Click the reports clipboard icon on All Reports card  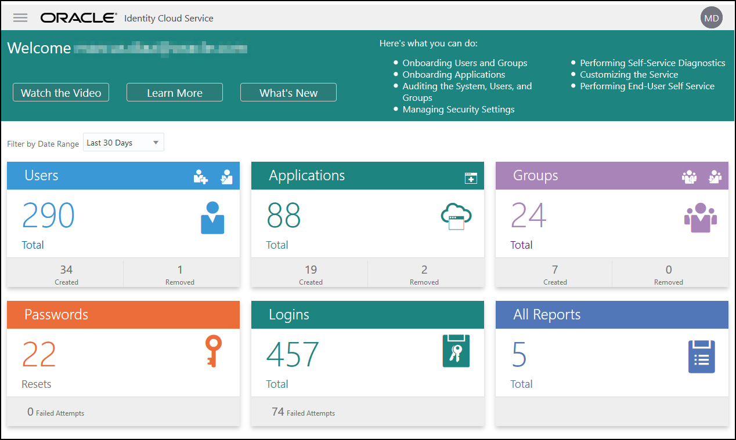click(701, 357)
